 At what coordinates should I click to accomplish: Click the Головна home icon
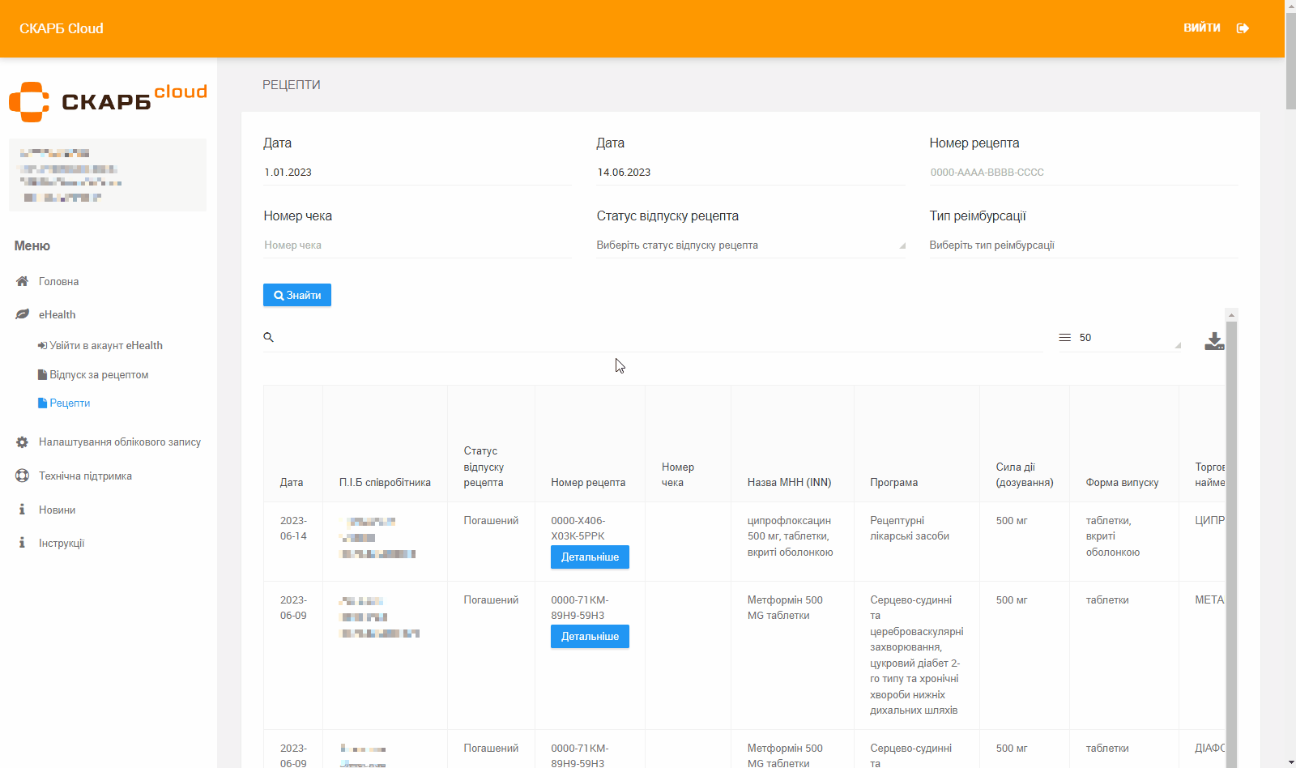tap(22, 281)
